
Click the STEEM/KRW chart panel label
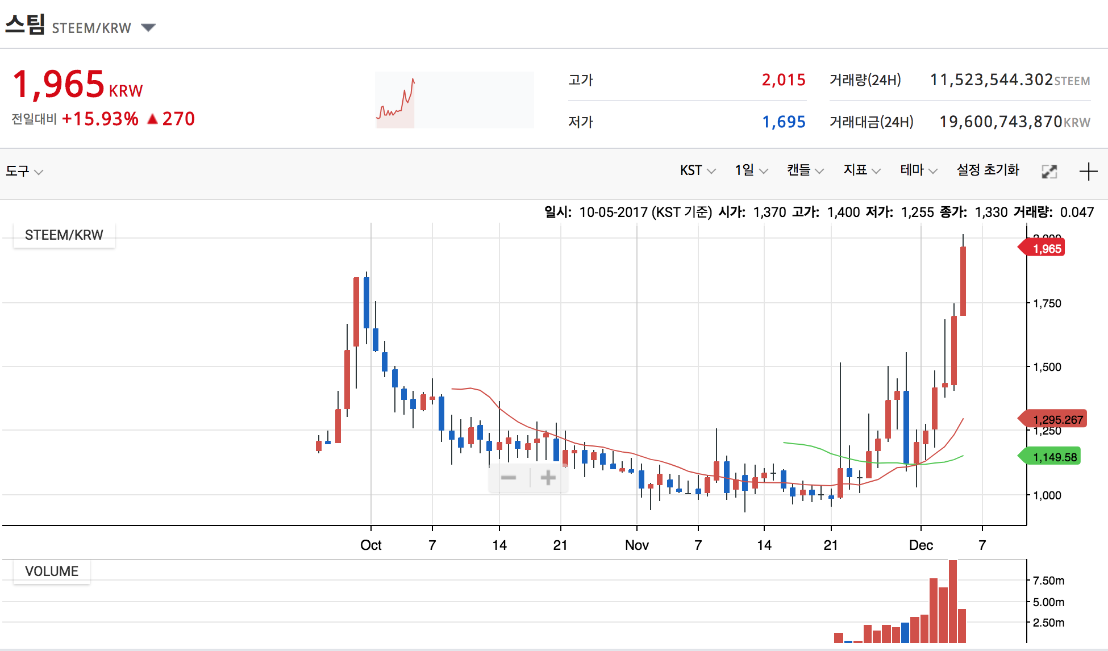click(64, 235)
